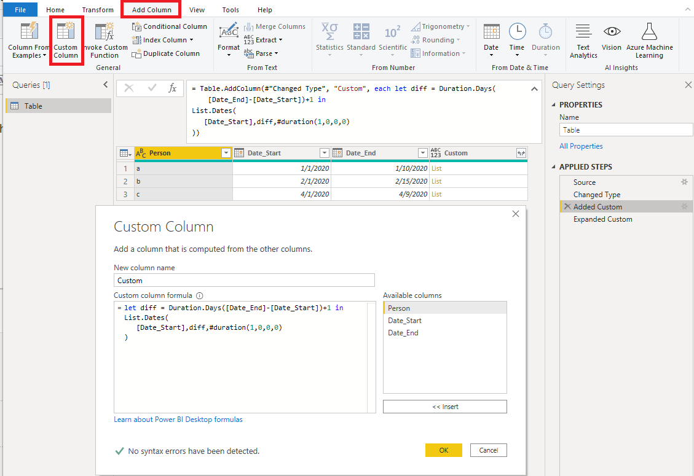Select the Changed Type applied step
The height and width of the screenshot is (476, 694).
[625, 195]
